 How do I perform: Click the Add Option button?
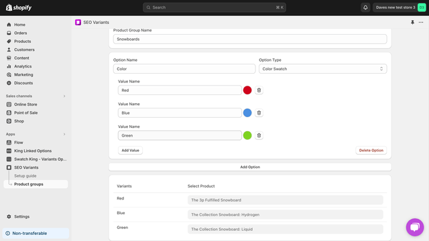pos(250,167)
